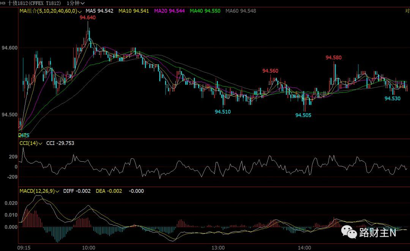Click the DIFF -0.002 MACD readout
The image size is (410, 251).
[x=76, y=191]
